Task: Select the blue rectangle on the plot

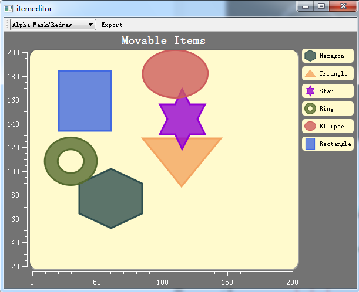Action: coord(85,100)
